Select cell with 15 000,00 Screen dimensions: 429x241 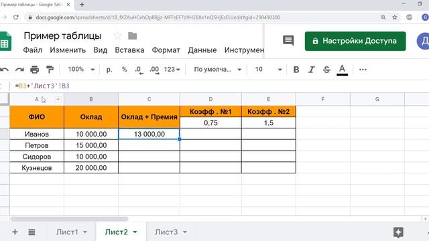click(x=91, y=145)
